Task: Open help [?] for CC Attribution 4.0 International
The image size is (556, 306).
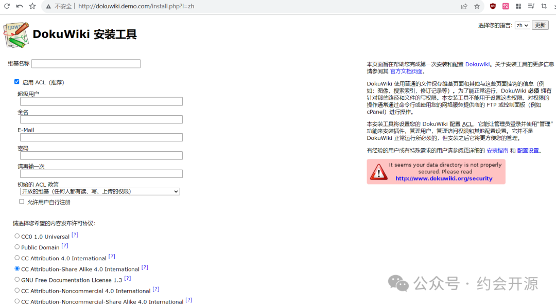Action: click(x=112, y=257)
